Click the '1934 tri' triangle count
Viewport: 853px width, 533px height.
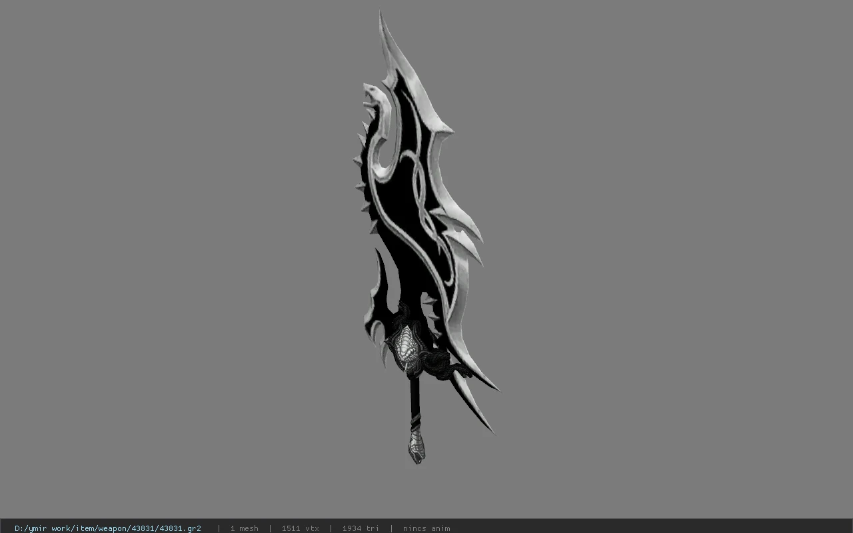[361, 528]
